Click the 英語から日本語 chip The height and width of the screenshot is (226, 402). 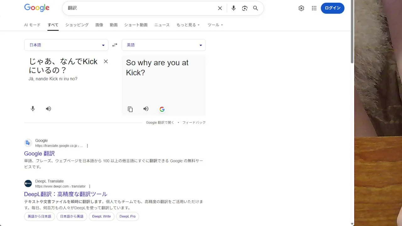pos(40,217)
